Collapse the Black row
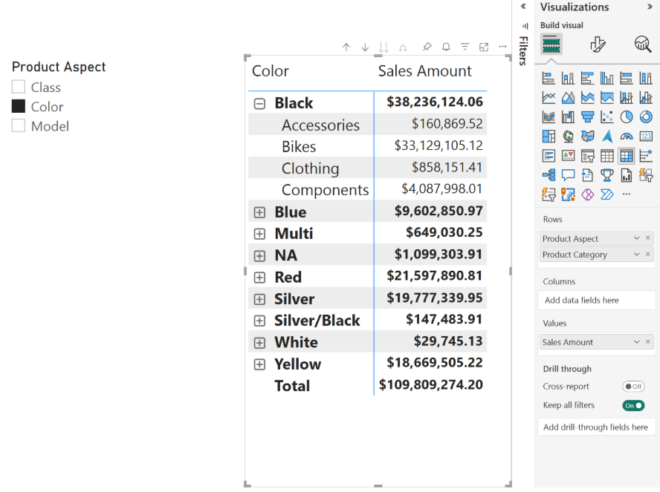 coord(259,103)
